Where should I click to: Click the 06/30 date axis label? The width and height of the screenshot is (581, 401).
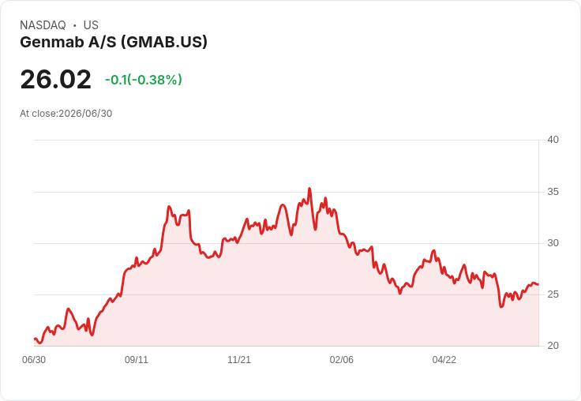[x=34, y=359]
